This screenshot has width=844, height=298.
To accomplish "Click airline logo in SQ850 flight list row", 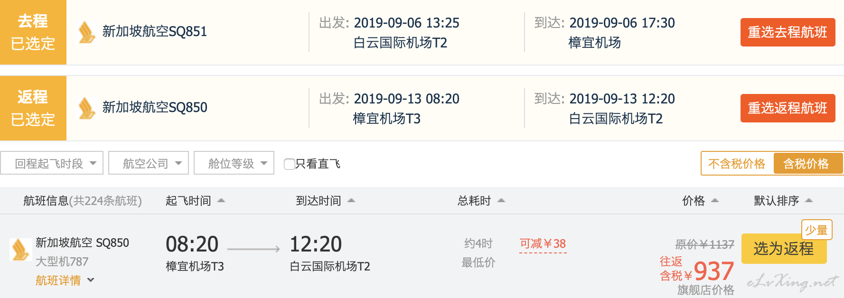I will pyautogui.click(x=20, y=250).
